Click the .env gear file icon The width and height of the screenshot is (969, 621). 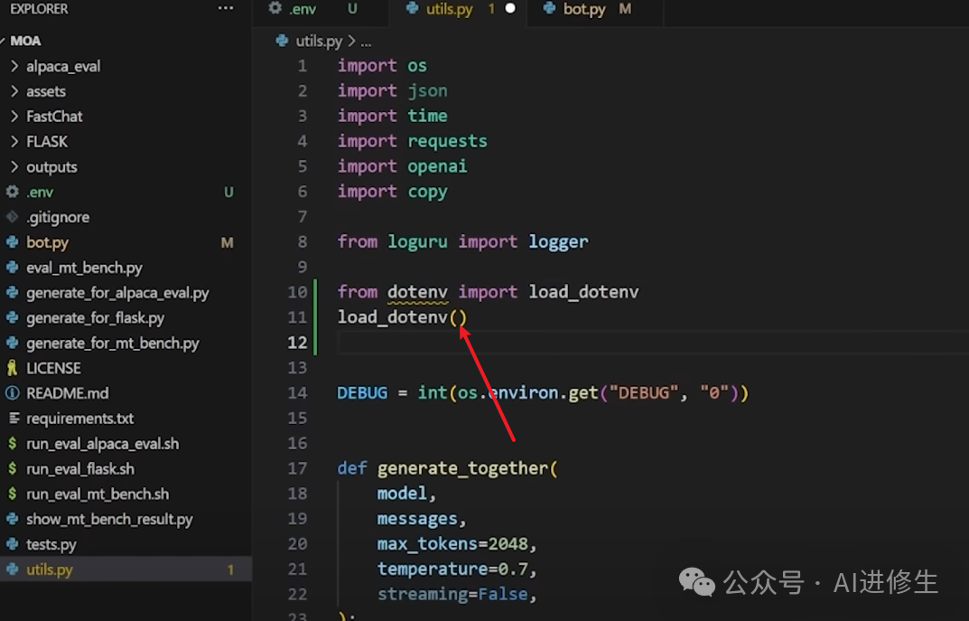(13, 192)
